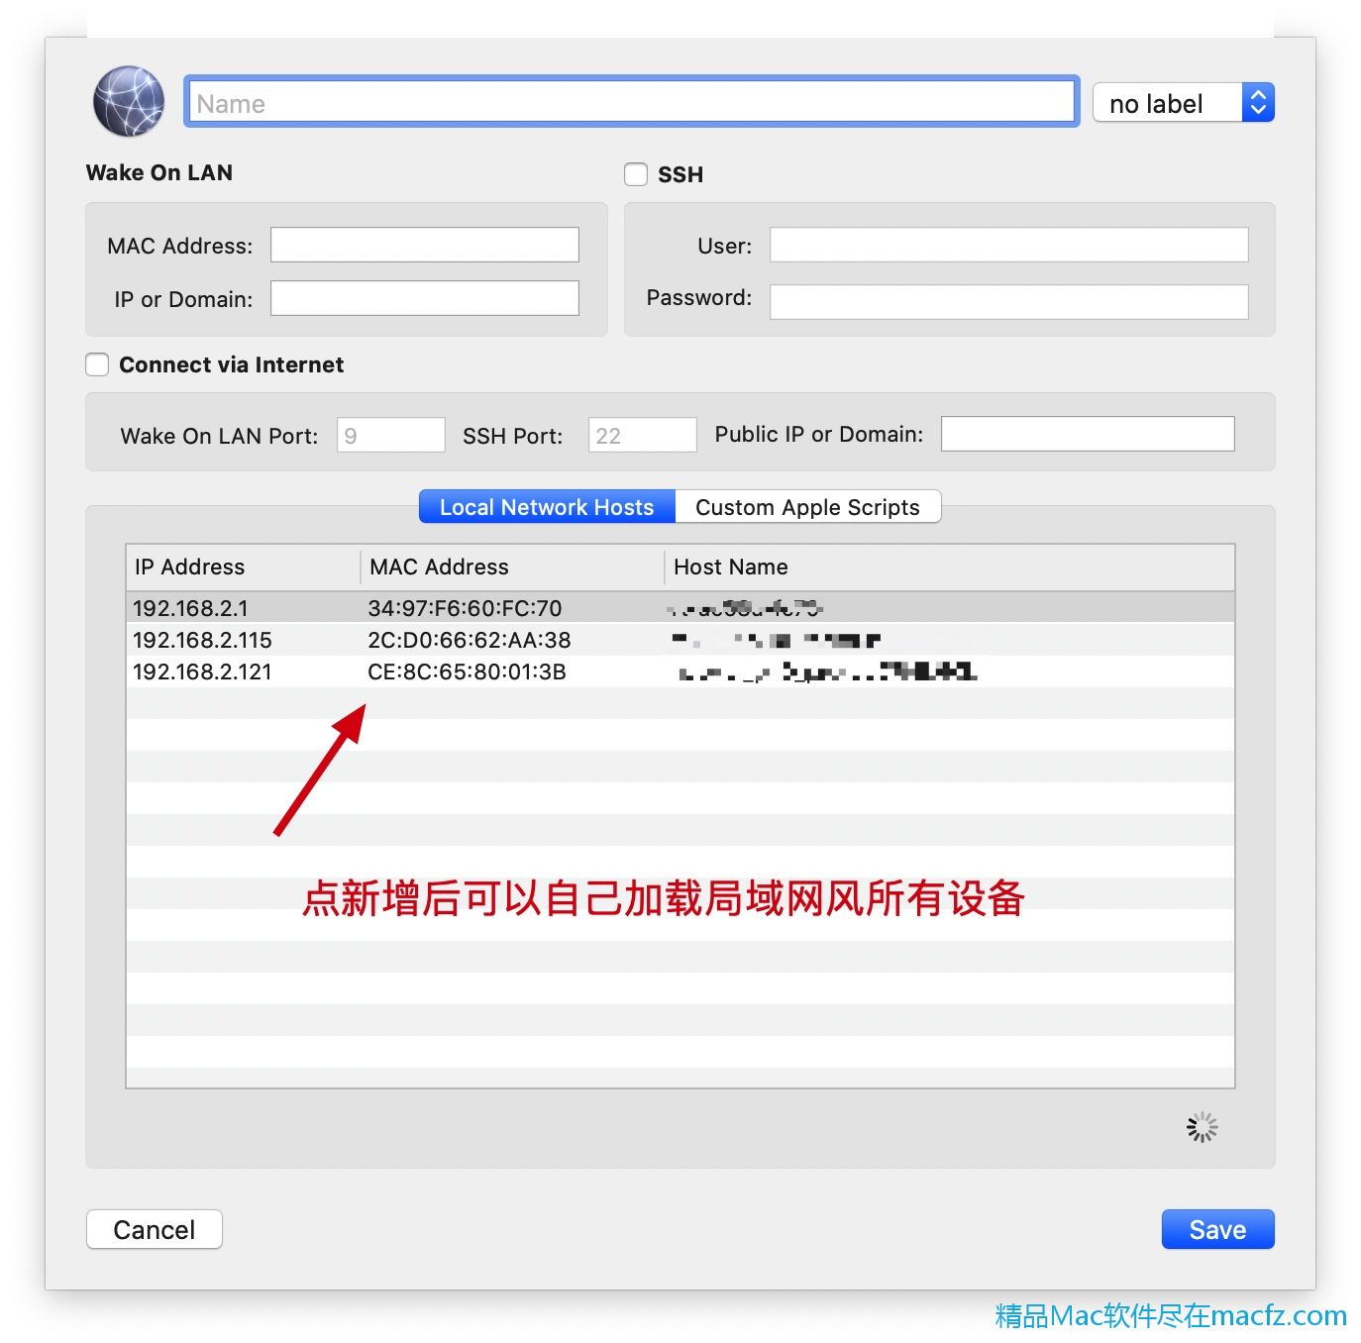Sort by IP Address column header
Screen dimensions: 1361x1343
pyautogui.click(x=243, y=567)
